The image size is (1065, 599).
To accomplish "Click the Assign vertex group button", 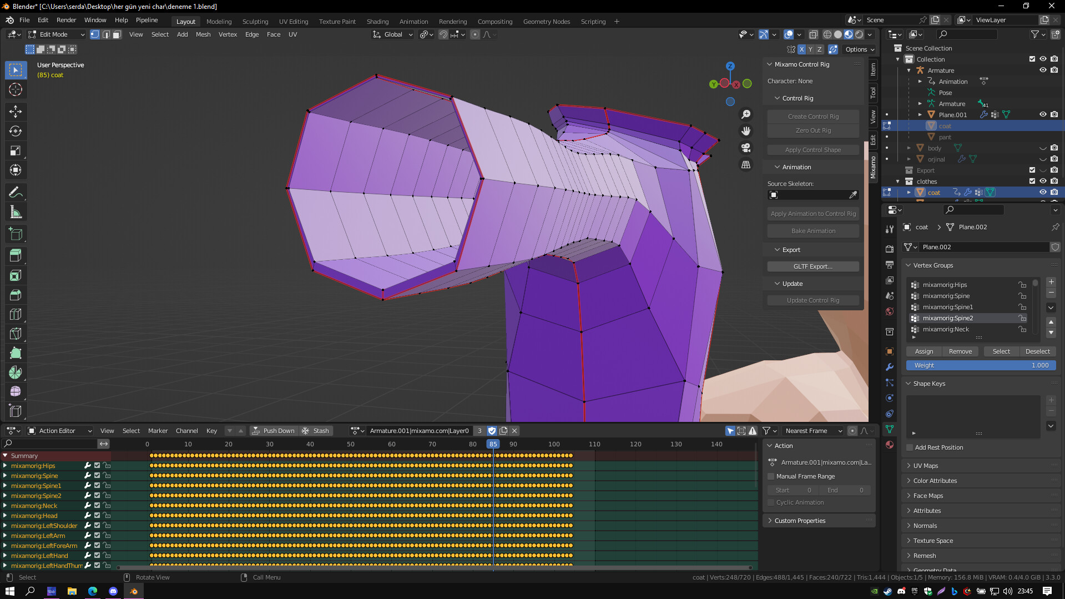I will click(924, 351).
